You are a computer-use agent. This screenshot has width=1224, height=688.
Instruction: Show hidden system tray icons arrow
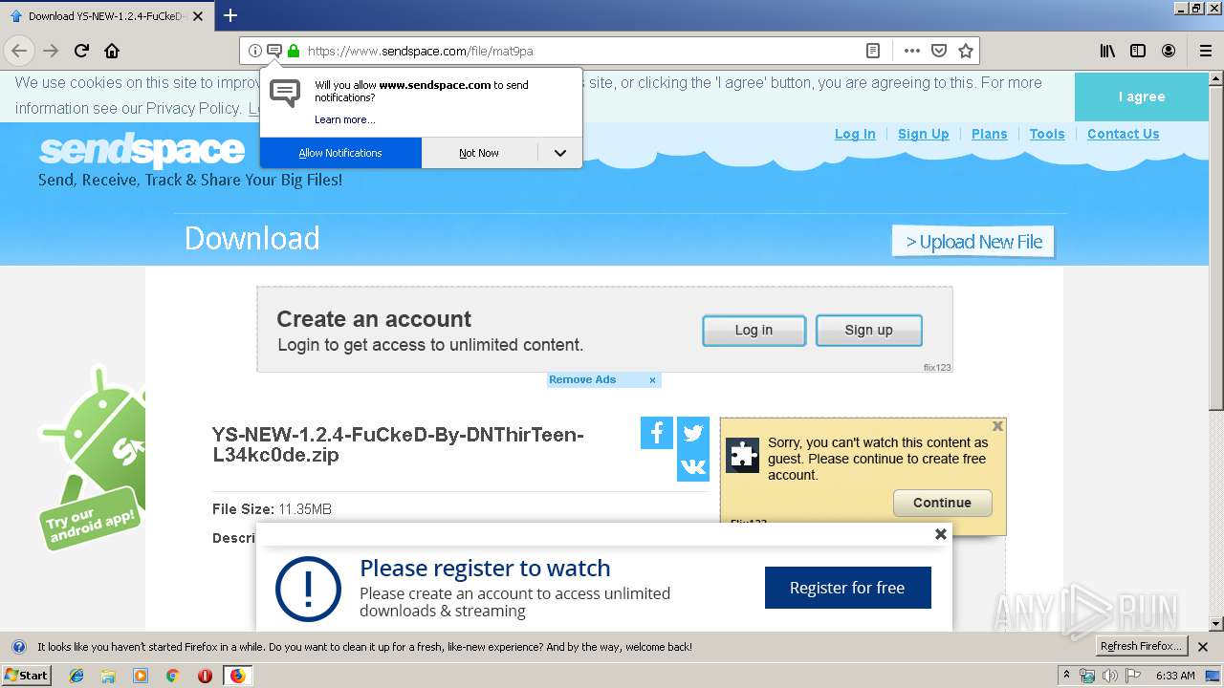pyautogui.click(x=1067, y=676)
